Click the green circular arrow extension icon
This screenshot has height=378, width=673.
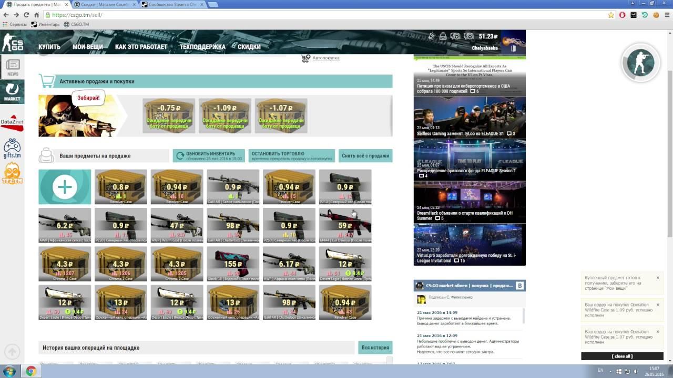tap(645, 15)
